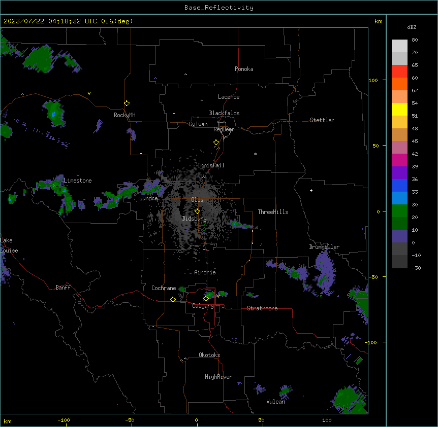The height and width of the screenshot is (427, 438).
Task: Click the Calgary city label
Action: click(203, 306)
